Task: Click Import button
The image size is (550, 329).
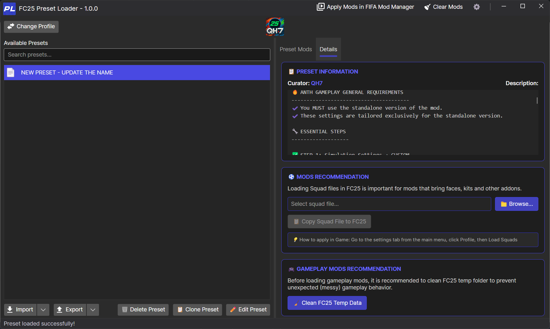Action: [x=20, y=310]
